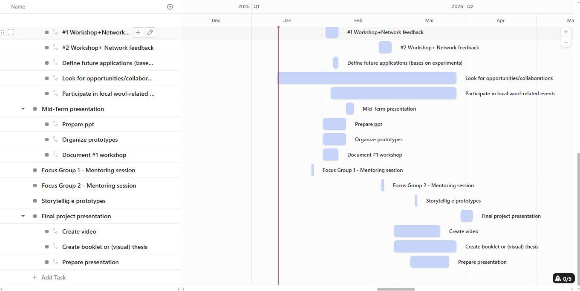Click the horizontal timeline scrollbar thumb

coord(395,289)
